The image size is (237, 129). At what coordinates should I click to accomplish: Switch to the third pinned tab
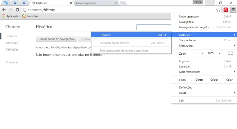(24, 3)
